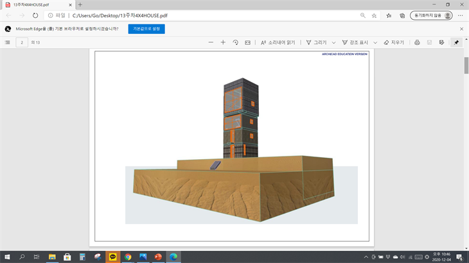Image resolution: width=469 pixels, height=263 pixels.
Task: Click the page number input field
Action: point(22,42)
